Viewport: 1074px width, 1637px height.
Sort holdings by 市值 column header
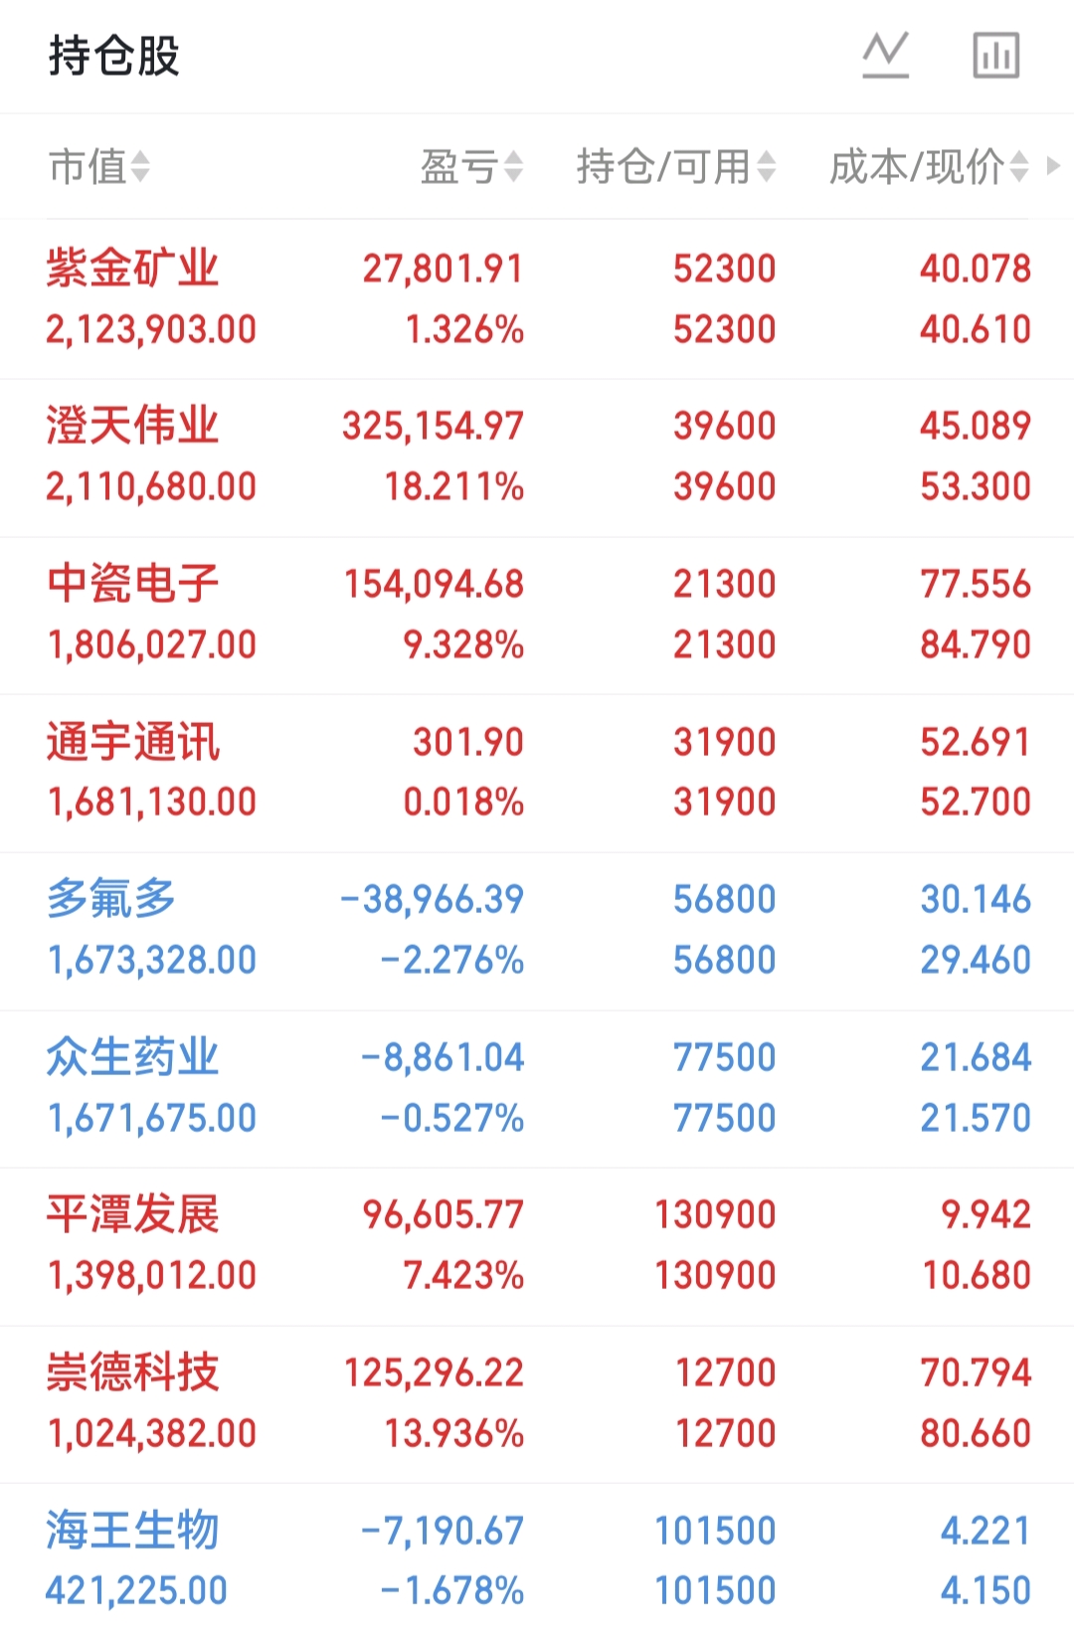[88, 167]
